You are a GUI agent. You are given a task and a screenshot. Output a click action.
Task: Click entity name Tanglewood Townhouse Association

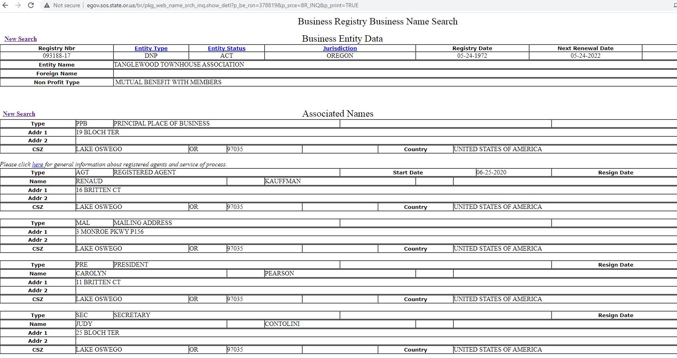coord(179,65)
